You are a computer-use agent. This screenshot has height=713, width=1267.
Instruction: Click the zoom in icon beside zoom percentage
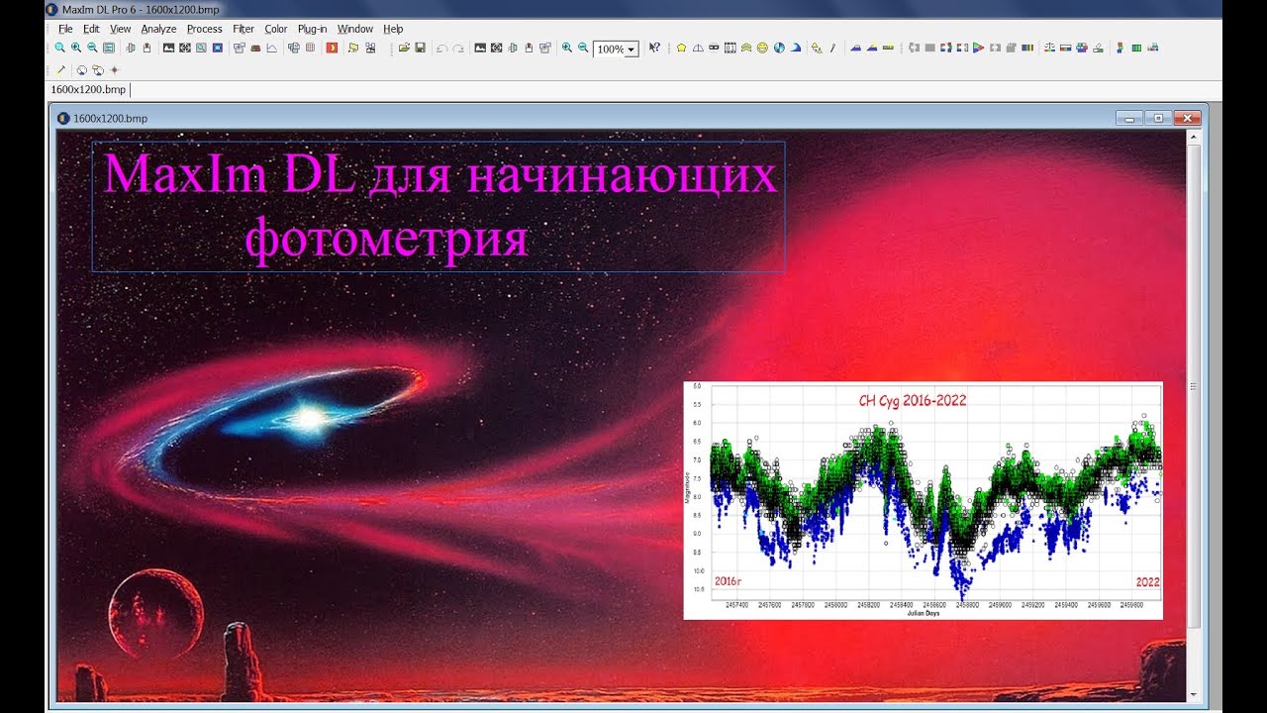coord(567,48)
